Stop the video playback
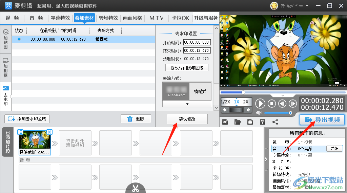This screenshot has height=193, width=347. (x=272, y=104)
